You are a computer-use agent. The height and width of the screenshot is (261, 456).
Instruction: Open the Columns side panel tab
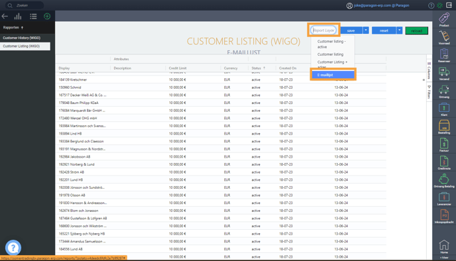[429, 70]
